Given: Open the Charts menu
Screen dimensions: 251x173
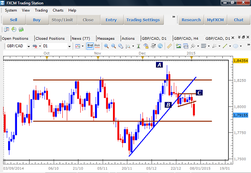Looking at the screenshot, I should pyautogui.click(x=58, y=10).
